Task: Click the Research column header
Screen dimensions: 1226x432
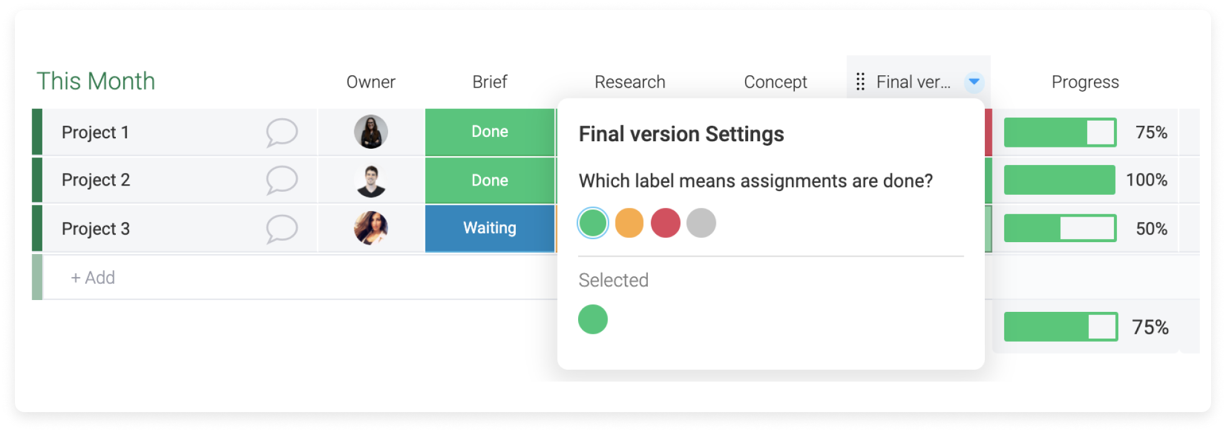Action: (x=630, y=82)
